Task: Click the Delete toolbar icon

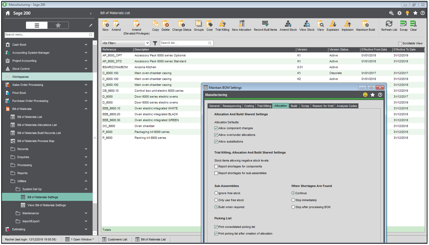Action: click(166, 24)
